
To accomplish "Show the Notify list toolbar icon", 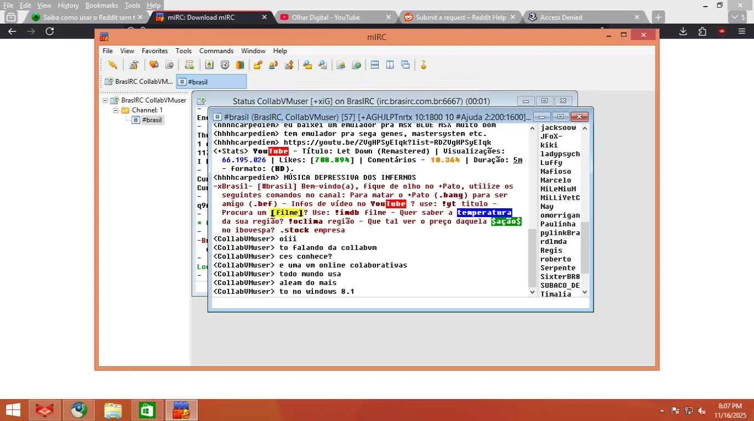I will (341, 65).
